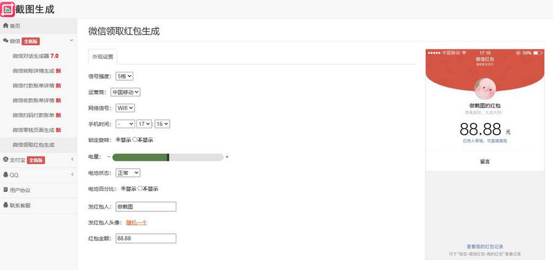Click the 随机一个 avatar link
Image resolution: width=553 pixels, height=270 pixels.
(136, 222)
